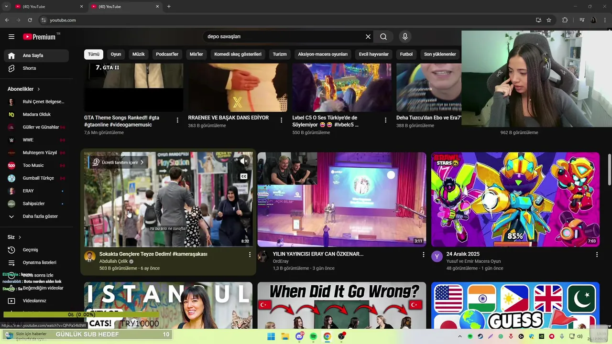Open Chrome extensions puzzle icon
This screenshot has width=612, height=344.
565,20
